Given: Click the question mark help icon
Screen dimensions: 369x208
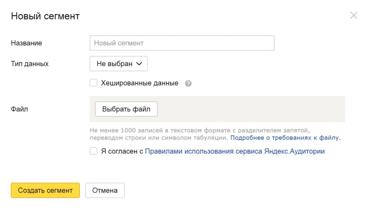Looking at the screenshot, I should click(188, 84).
